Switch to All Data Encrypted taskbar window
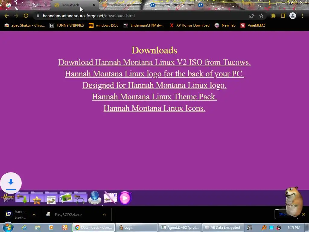 (x=223, y=227)
